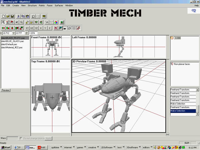Click the Front Frame viewport

pos(51,47)
